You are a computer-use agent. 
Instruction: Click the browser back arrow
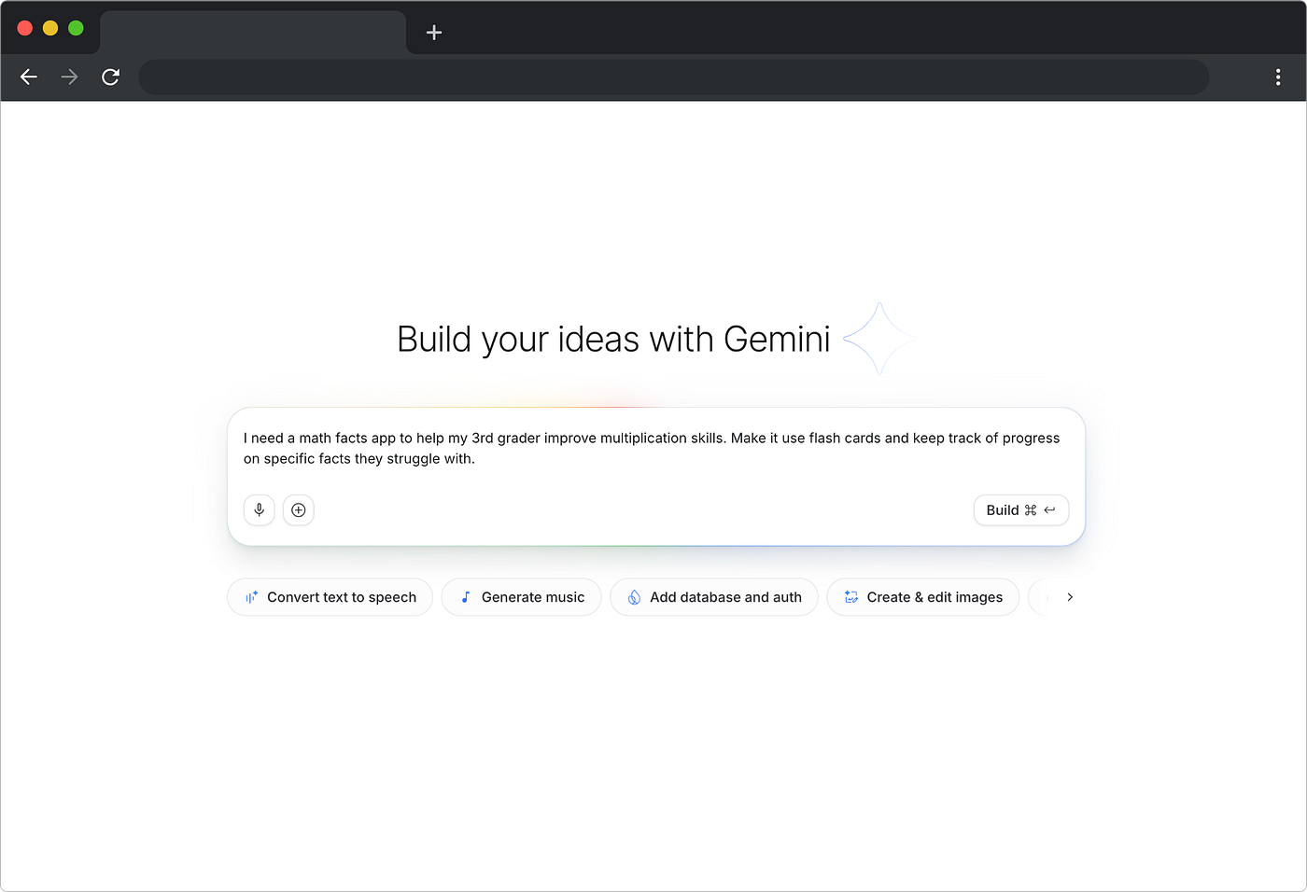tap(29, 77)
